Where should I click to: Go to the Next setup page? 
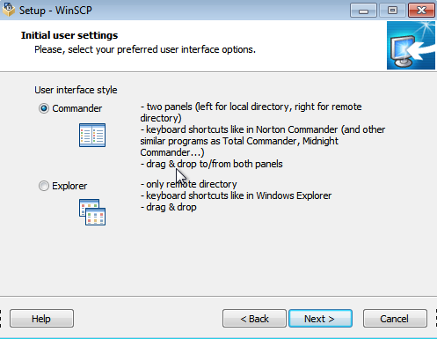(320, 319)
